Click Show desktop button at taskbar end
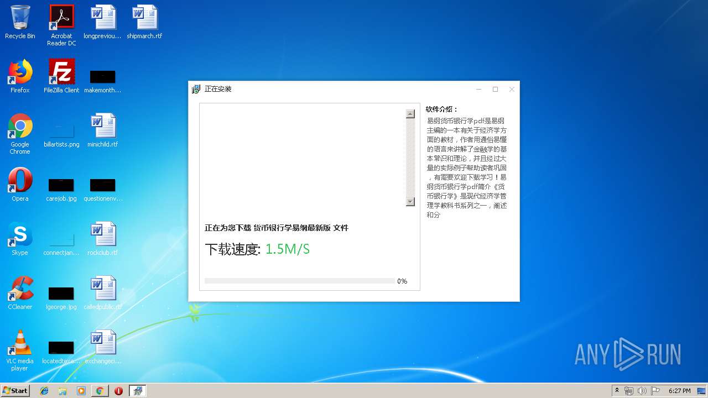708x398 pixels. 702,391
